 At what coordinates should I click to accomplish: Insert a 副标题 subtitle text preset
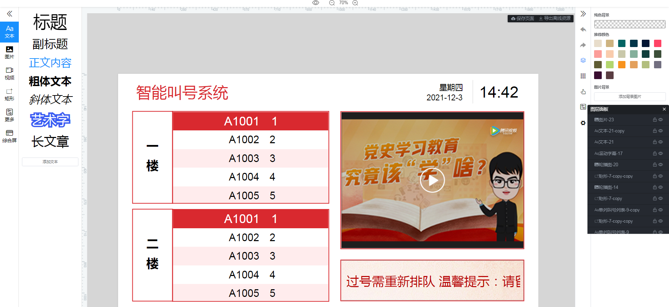[50, 44]
